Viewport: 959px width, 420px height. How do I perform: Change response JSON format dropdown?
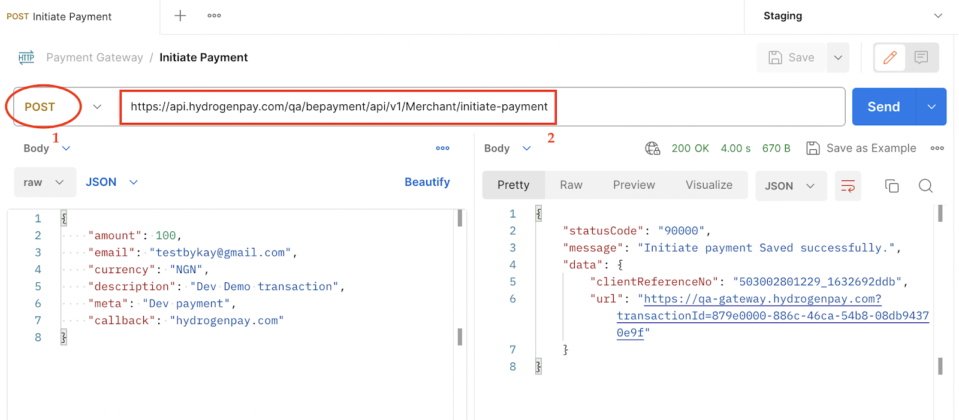pos(791,186)
